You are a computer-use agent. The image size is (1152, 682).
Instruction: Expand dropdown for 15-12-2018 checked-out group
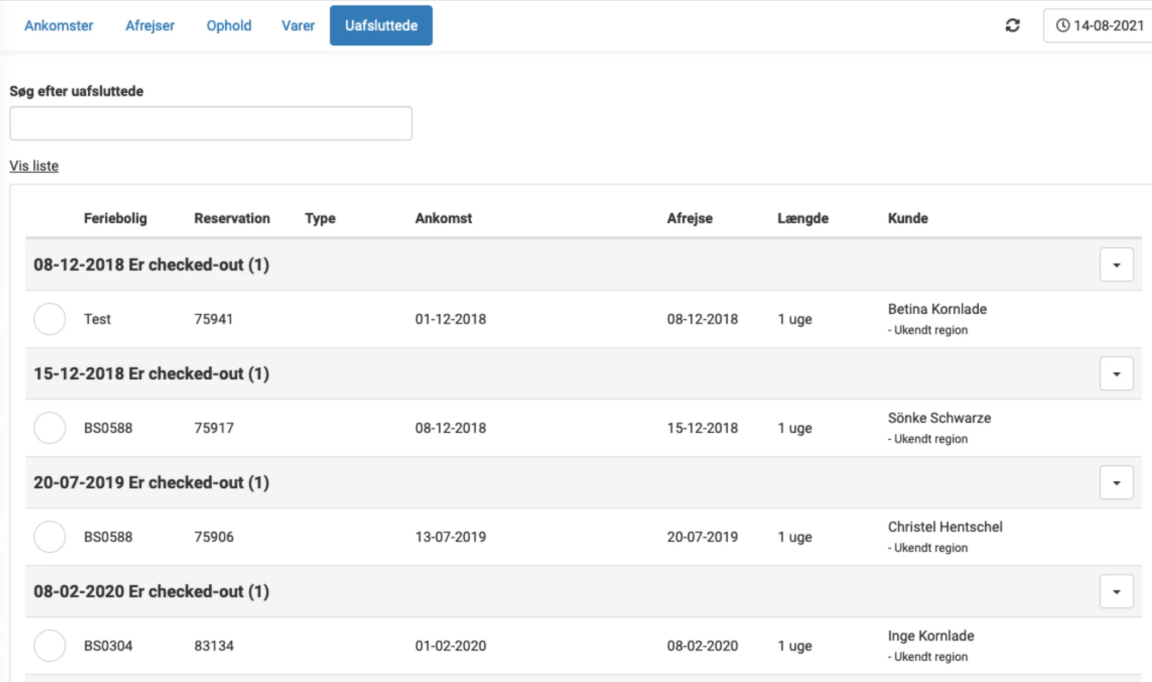(1116, 374)
